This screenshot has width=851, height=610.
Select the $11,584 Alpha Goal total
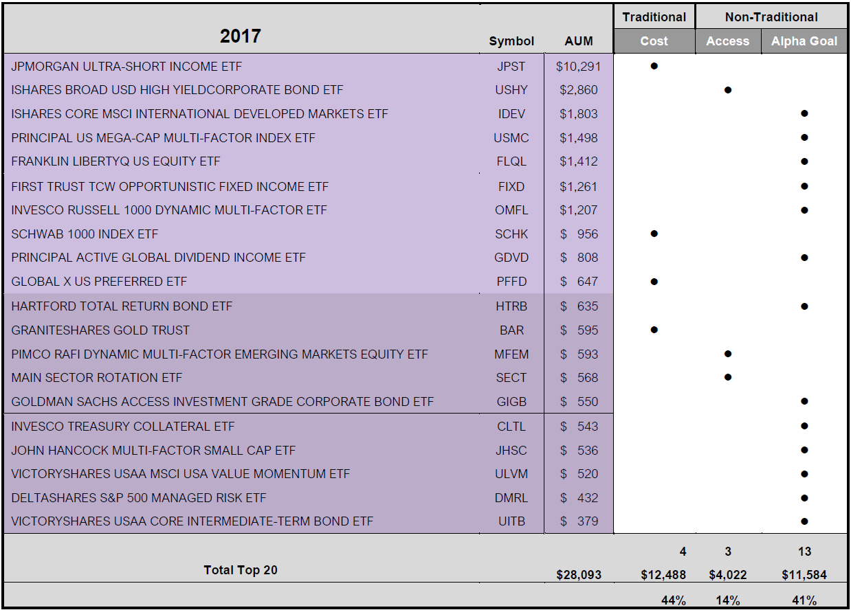[x=804, y=575]
